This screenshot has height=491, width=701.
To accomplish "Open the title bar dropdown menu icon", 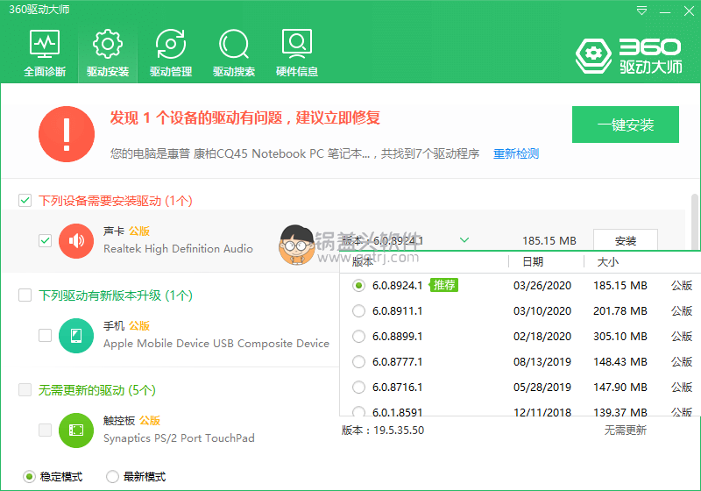I will pyautogui.click(x=641, y=11).
